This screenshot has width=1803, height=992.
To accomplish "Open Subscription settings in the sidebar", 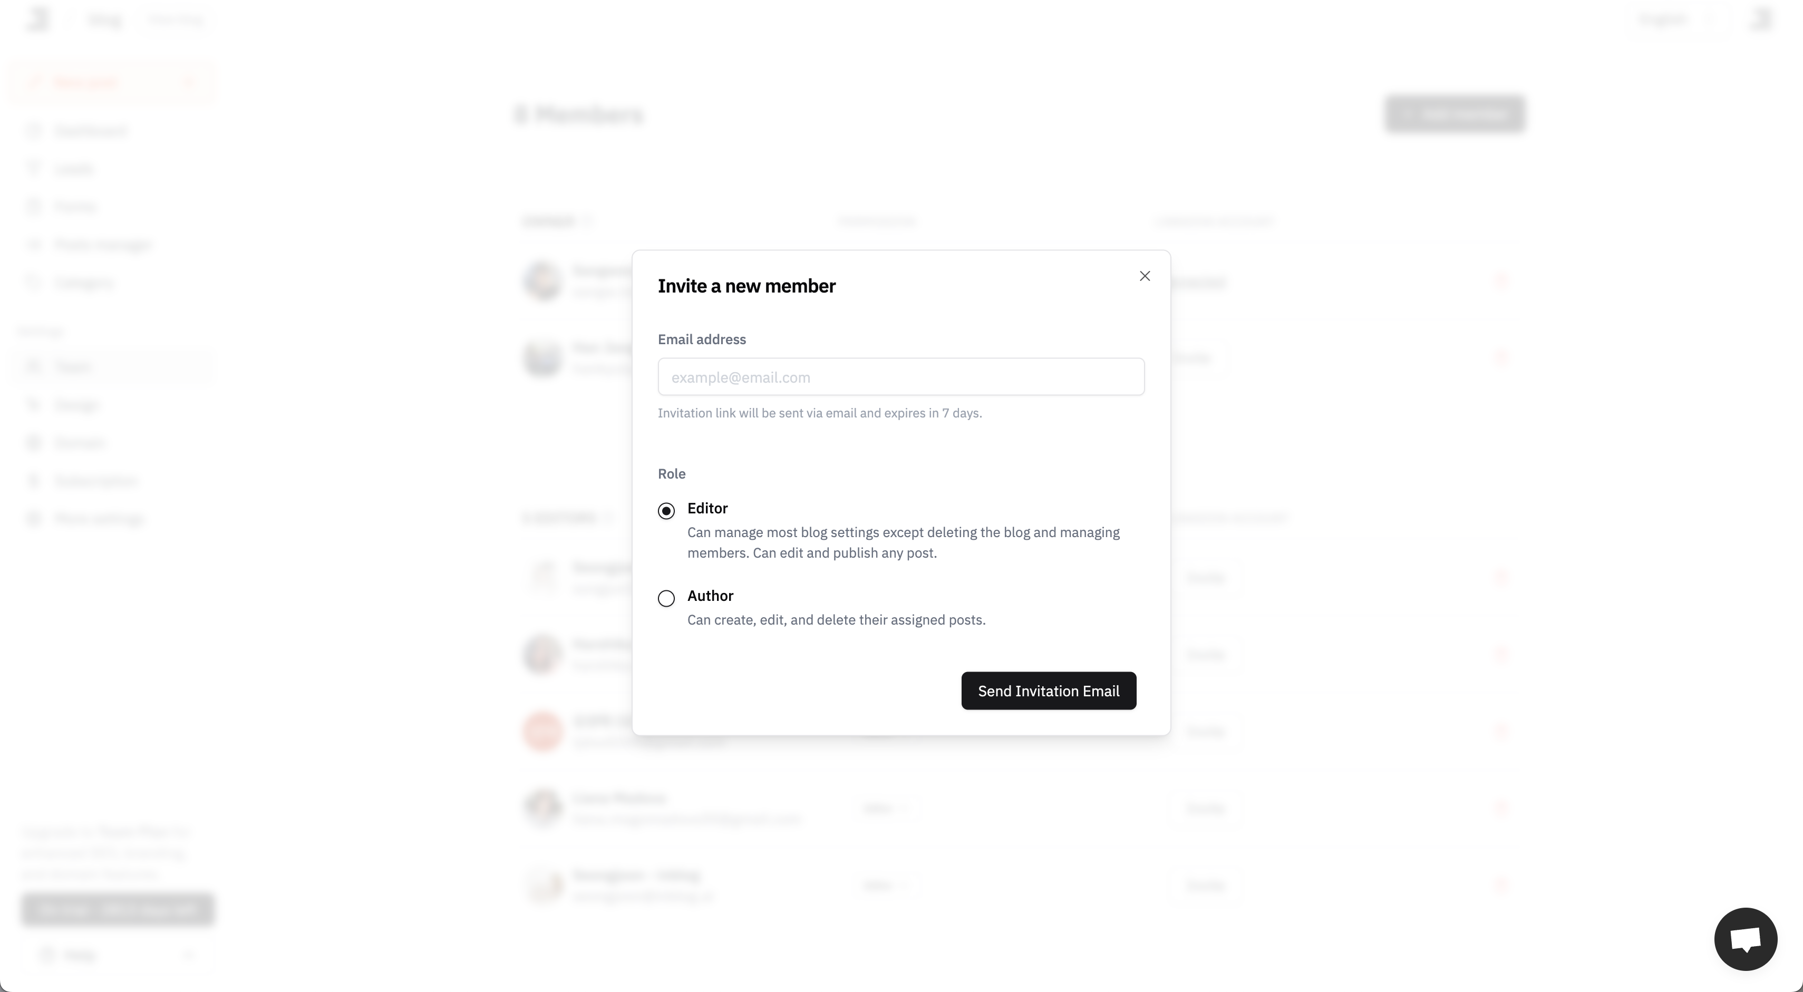I will tap(96, 481).
